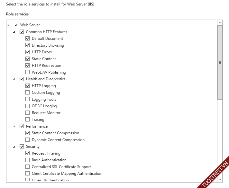Toggle the ODBC Logging checkbox

[28, 106]
